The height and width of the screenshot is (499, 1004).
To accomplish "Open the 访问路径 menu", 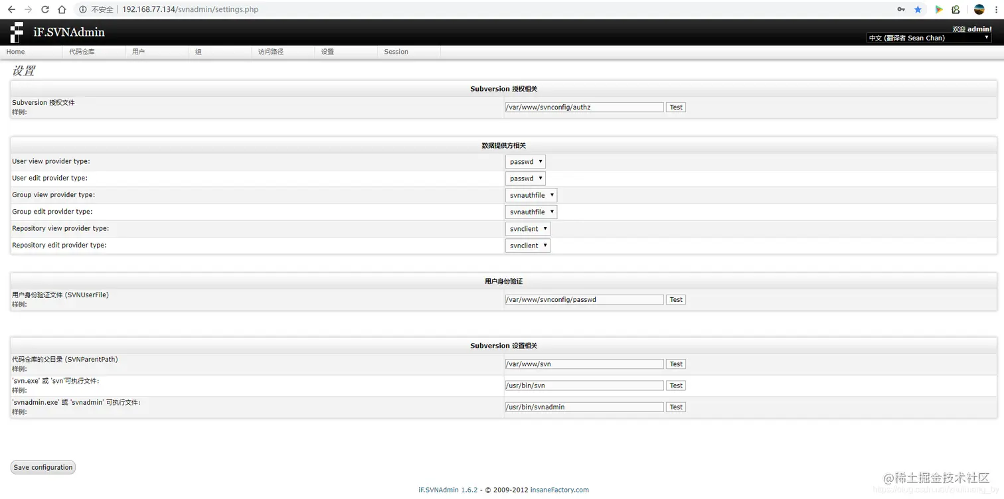I will 284,52.
